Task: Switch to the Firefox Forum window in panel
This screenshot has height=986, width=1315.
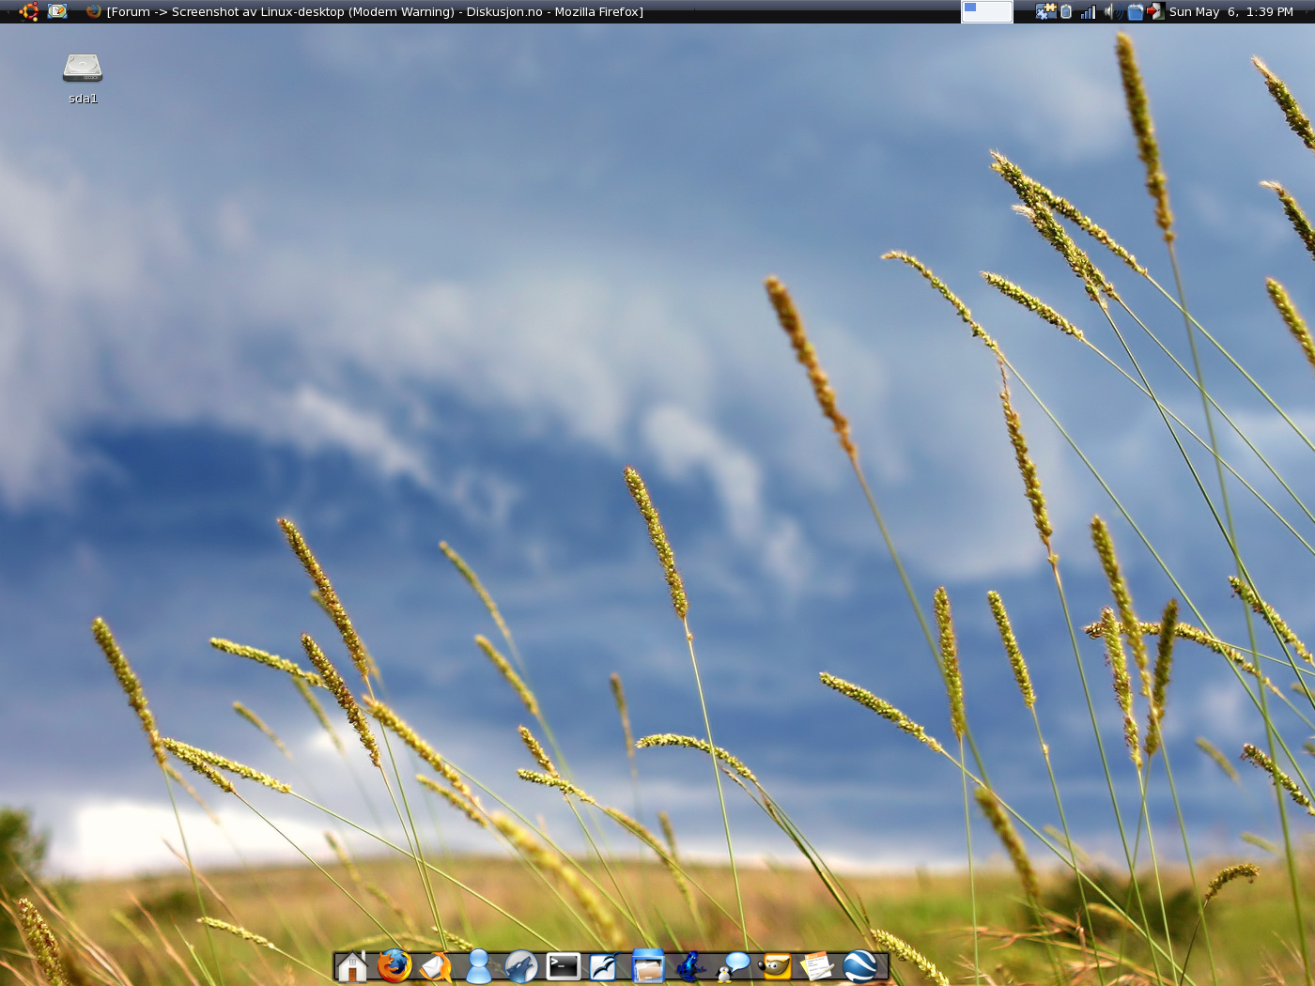Action: [364, 11]
